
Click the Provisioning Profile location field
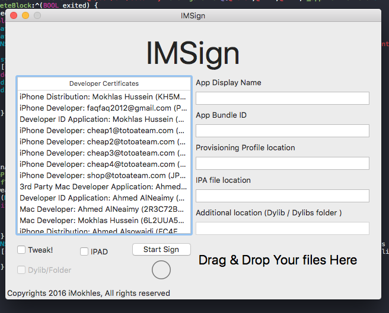(282, 163)
